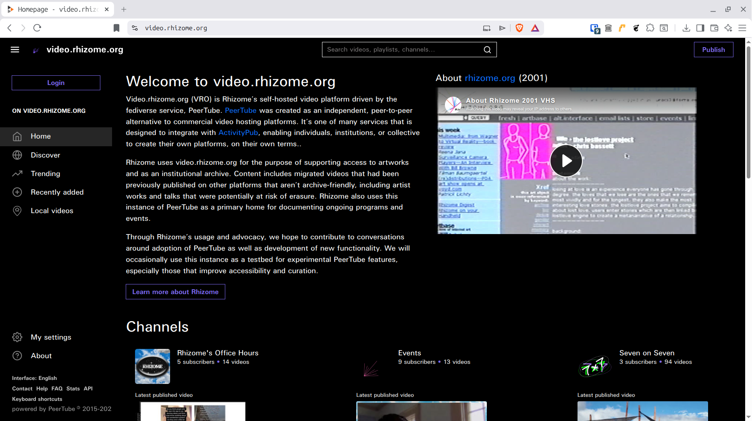Open the Events latest video thumbnail
Viewport: 752px width, 421px height.
422,411
